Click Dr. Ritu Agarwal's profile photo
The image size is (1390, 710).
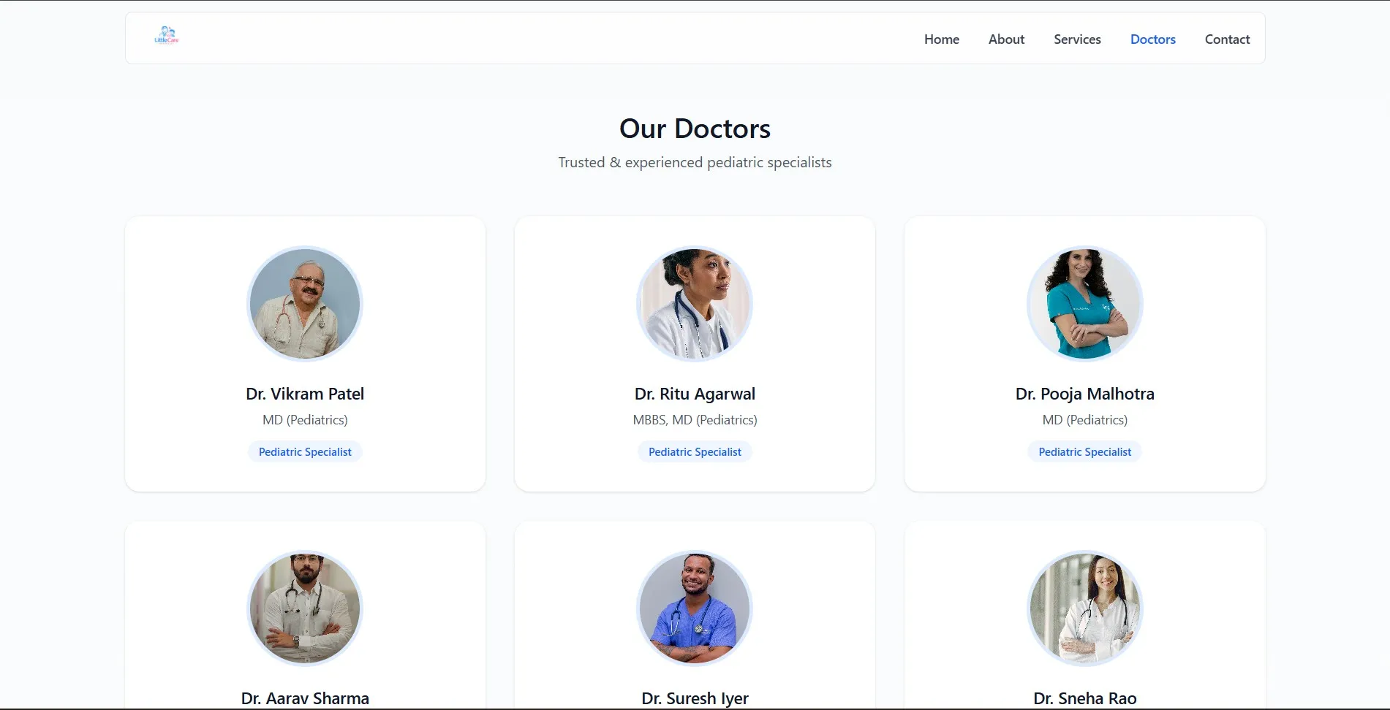[x=695, y=304]
